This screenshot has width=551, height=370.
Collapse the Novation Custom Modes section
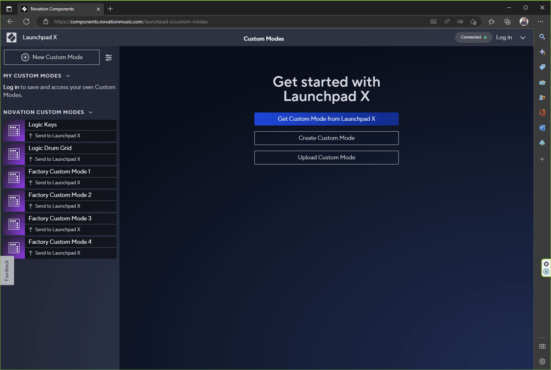pos(90,112)
